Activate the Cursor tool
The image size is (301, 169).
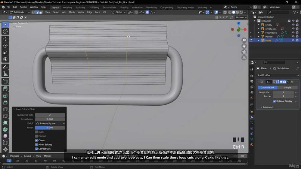tap(5, 32)
